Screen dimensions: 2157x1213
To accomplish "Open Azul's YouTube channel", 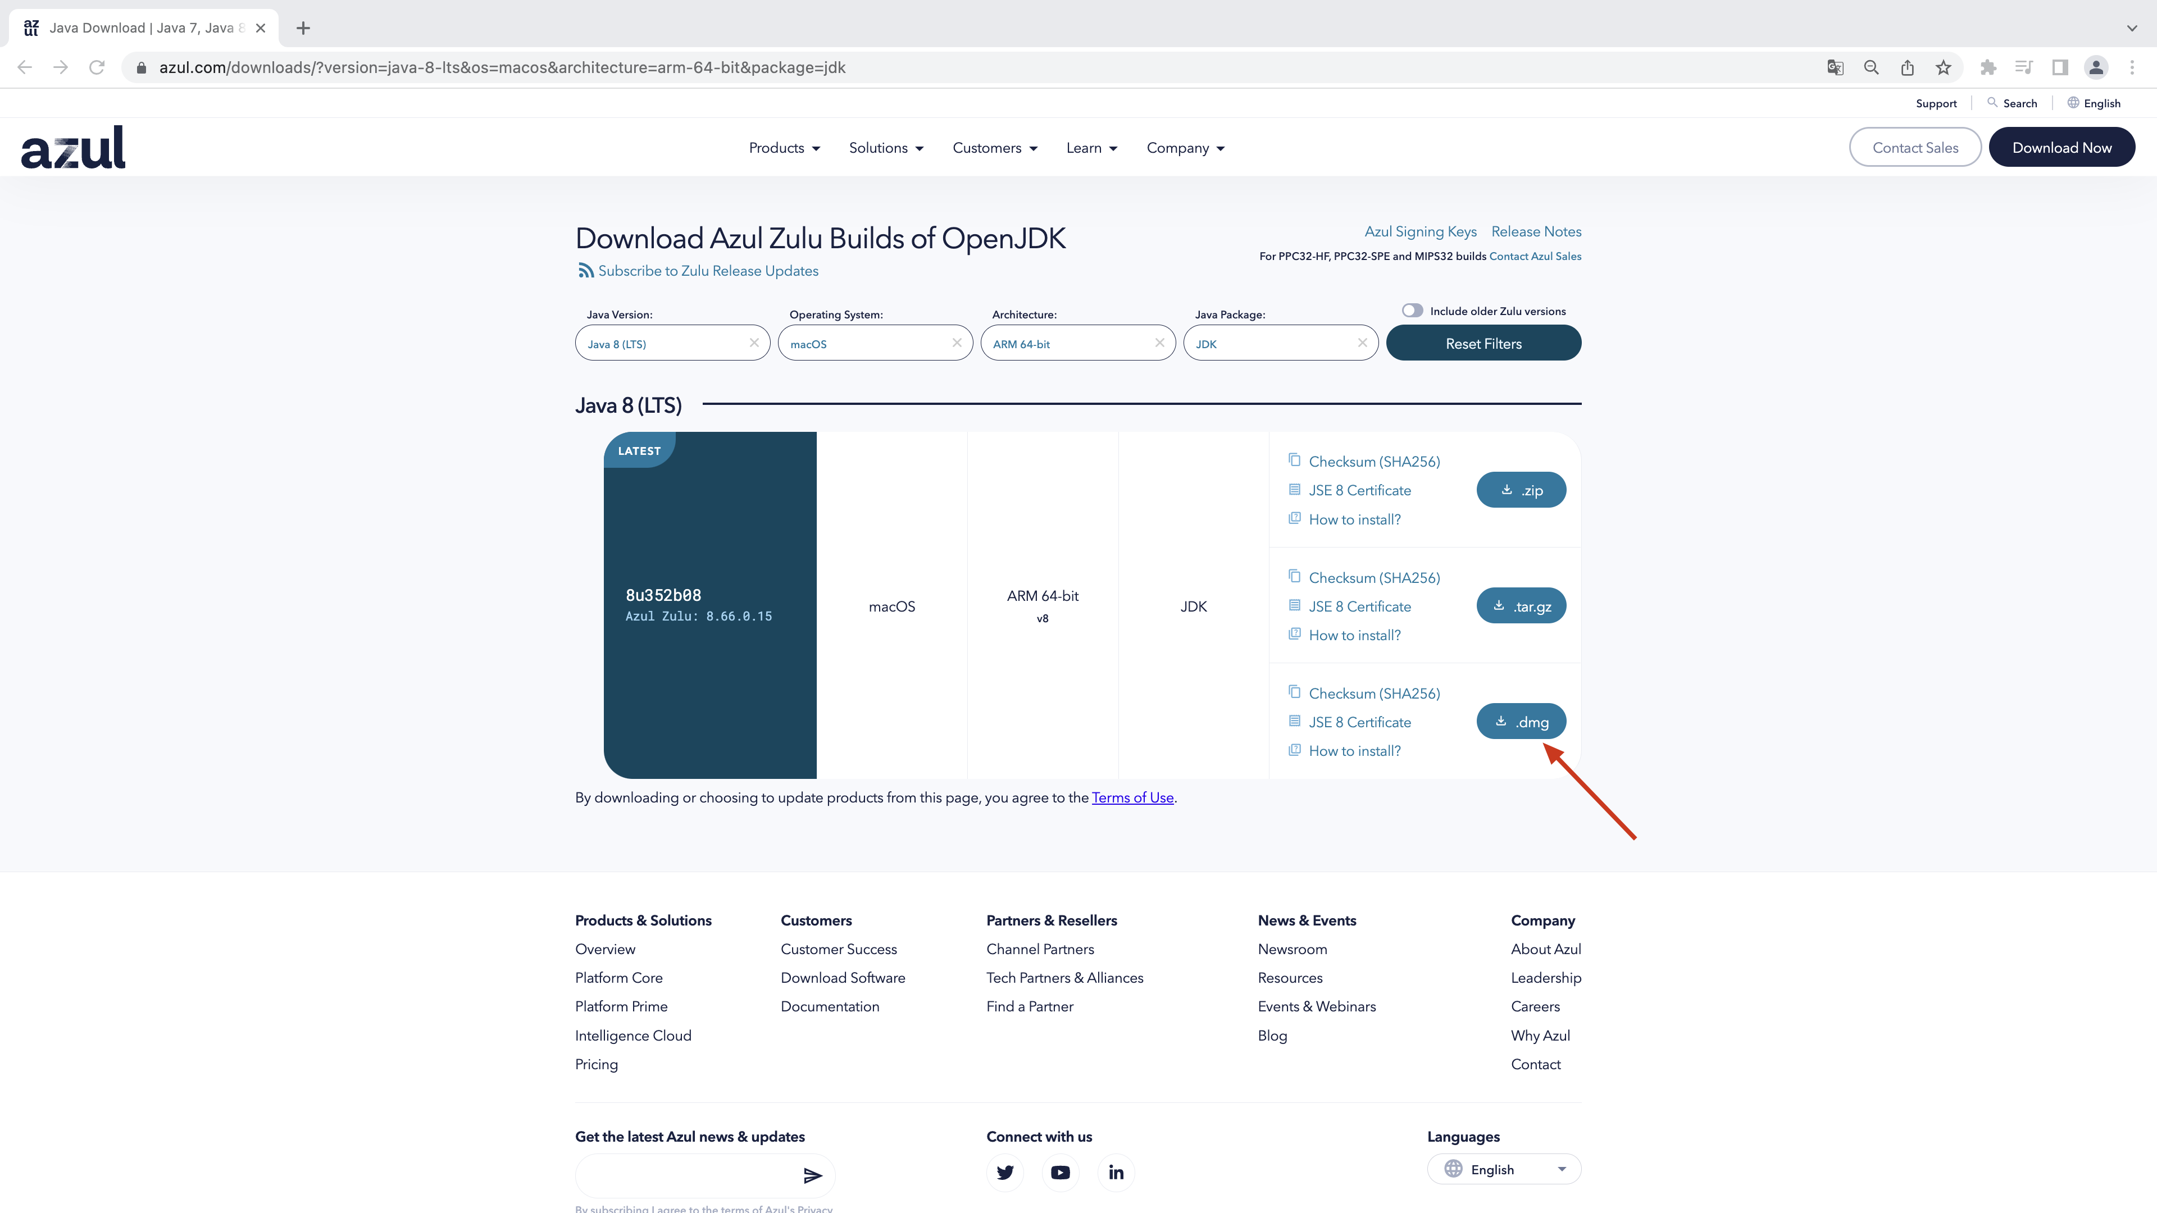I will [1060, 1172].
